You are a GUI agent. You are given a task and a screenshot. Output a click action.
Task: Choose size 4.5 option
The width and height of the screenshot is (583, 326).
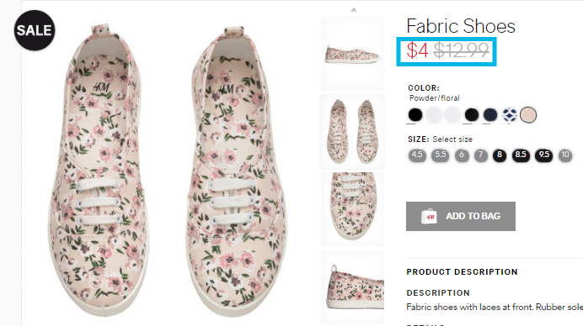[417, 155]
